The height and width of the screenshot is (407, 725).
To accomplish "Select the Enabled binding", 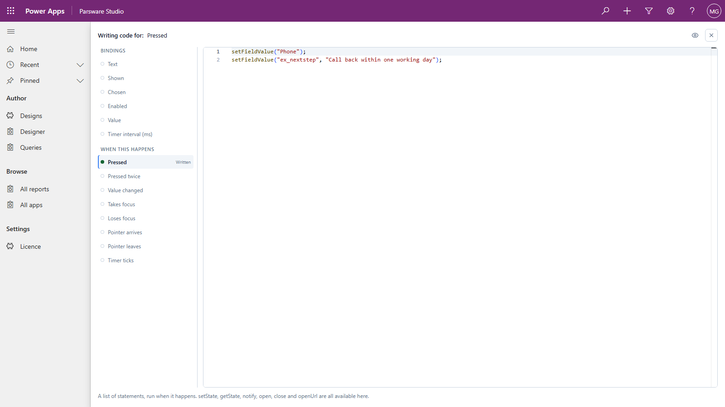I will coord(145,106).
